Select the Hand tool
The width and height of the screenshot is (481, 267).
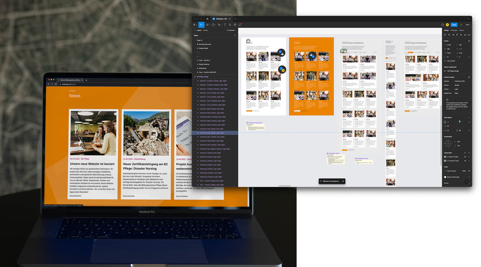pyautogui.click(x=235, y=25)
